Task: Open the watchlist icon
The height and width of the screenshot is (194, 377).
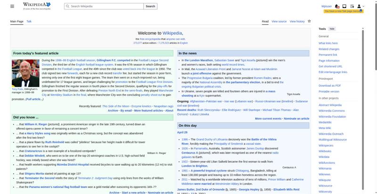Action: point(352,6)
